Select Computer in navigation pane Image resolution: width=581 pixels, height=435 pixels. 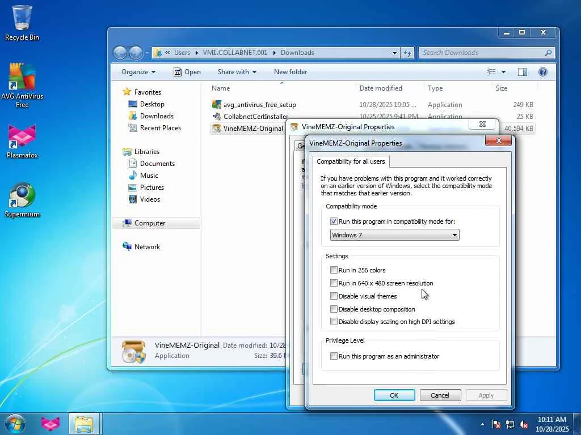click(x=150, y=223)
